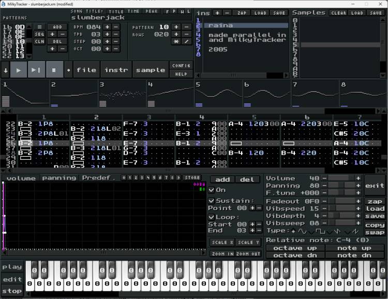Click the order list scroll-down arrow
Image resolution: width=388 pixels, height=299 pixels.
point(29,56)
